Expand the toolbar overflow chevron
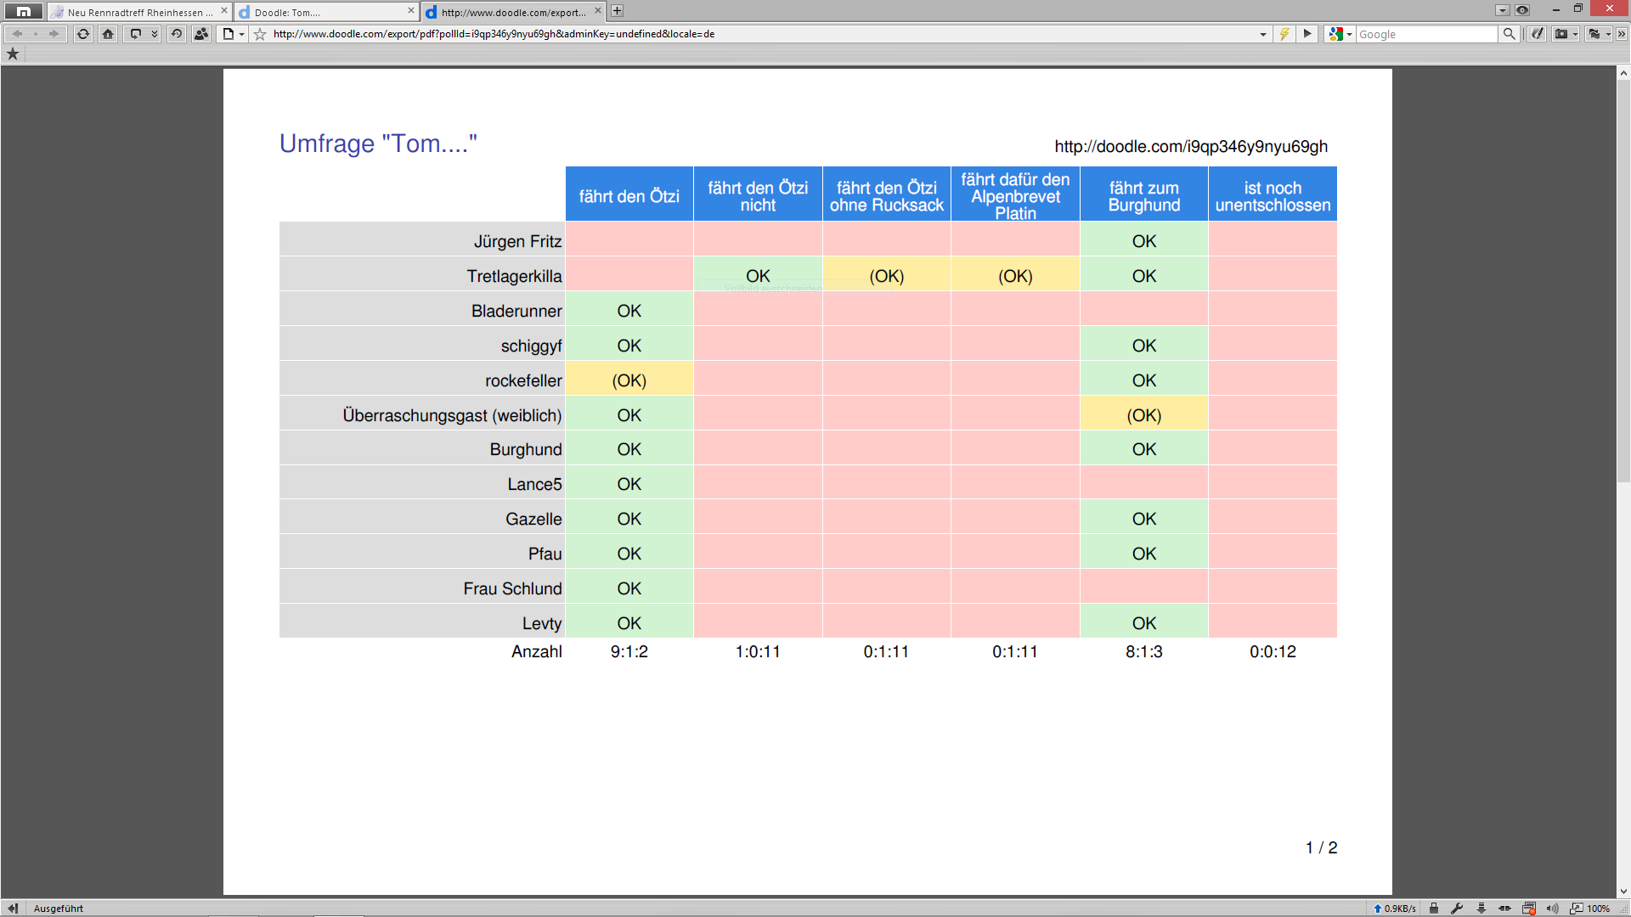 click(1622, 34)
